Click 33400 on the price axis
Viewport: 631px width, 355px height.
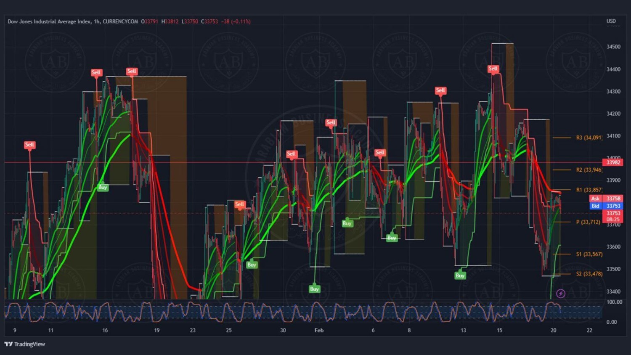[613, 291]
